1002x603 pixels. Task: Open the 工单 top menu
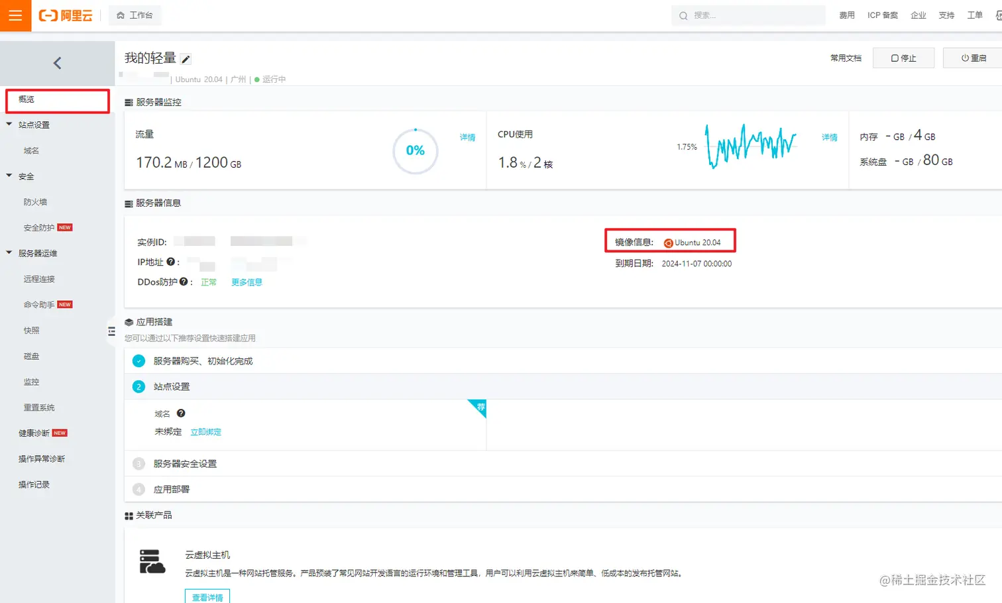click(975, 15)
